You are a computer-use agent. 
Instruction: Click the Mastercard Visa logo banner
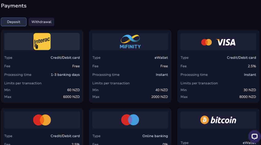point(218,42)
